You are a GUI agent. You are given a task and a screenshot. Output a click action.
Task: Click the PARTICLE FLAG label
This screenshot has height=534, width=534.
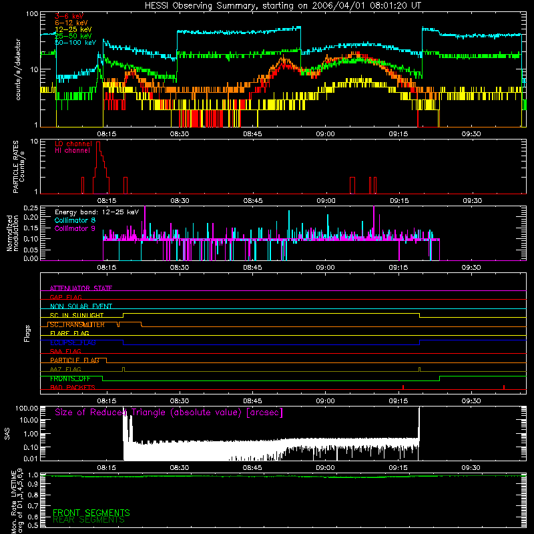coord(75,360)
